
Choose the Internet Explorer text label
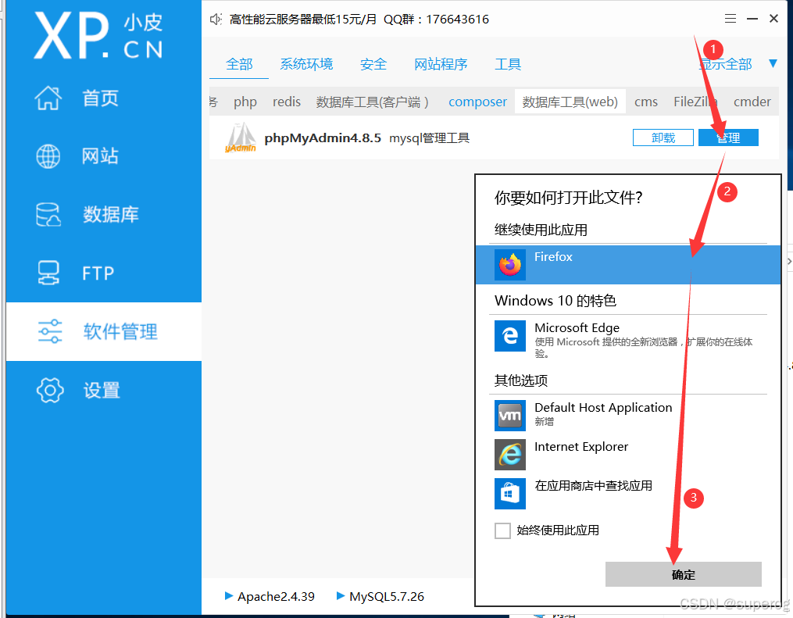pyautogui.click(x=581, y=447)
